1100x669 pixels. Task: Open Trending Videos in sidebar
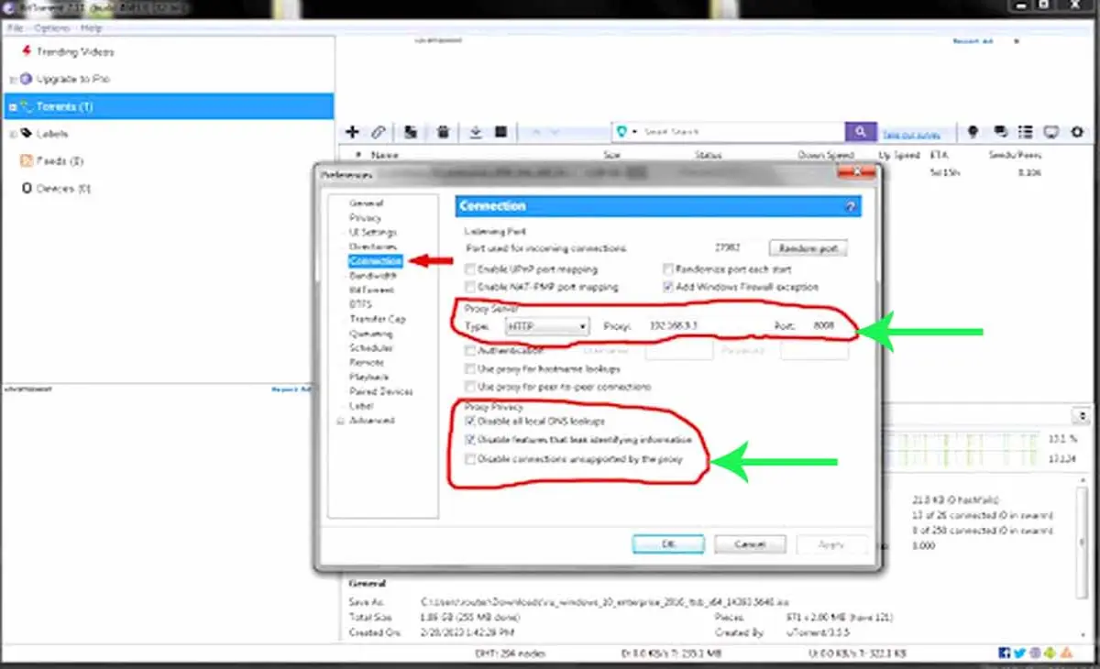point(74,51)
